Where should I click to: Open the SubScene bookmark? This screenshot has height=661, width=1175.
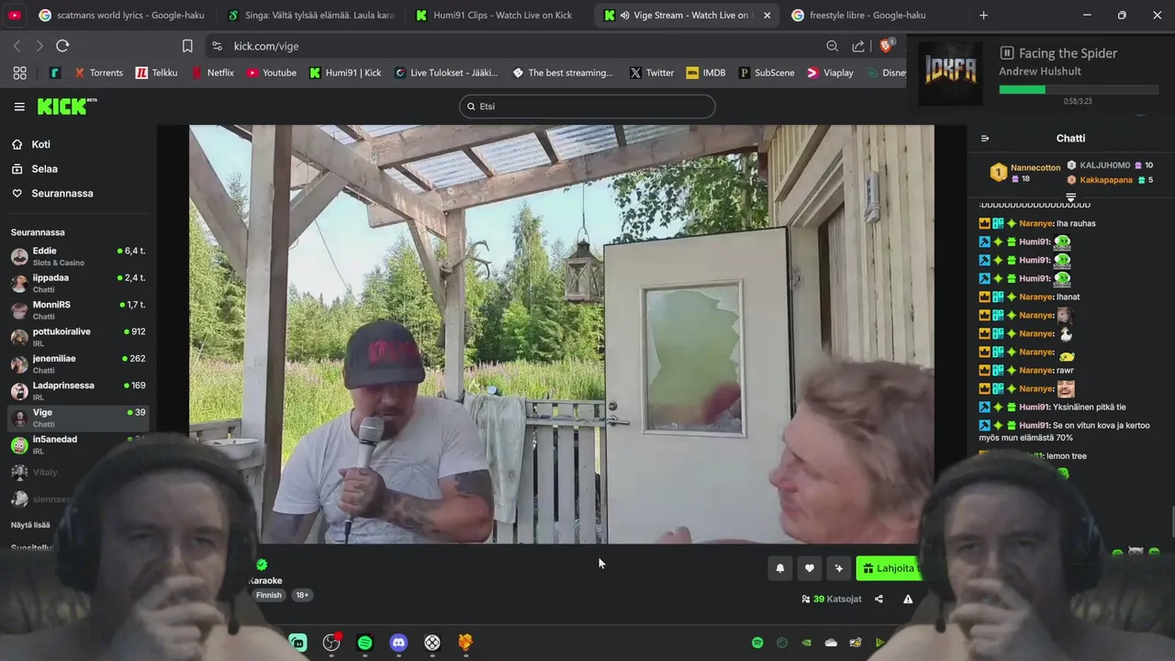click(767, 73)
